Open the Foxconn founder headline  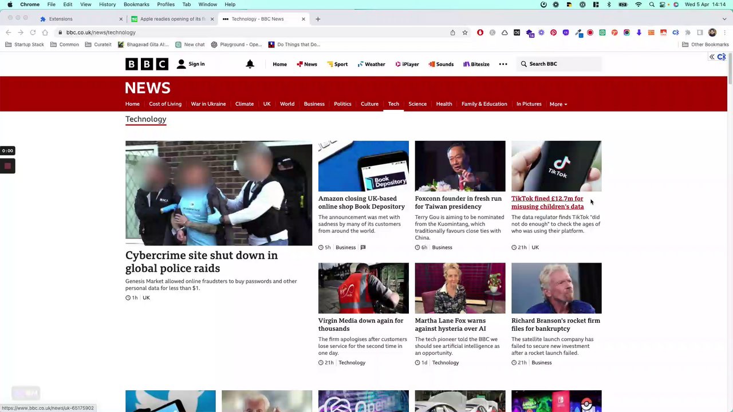pyautogui.click(x=458, y=203)
